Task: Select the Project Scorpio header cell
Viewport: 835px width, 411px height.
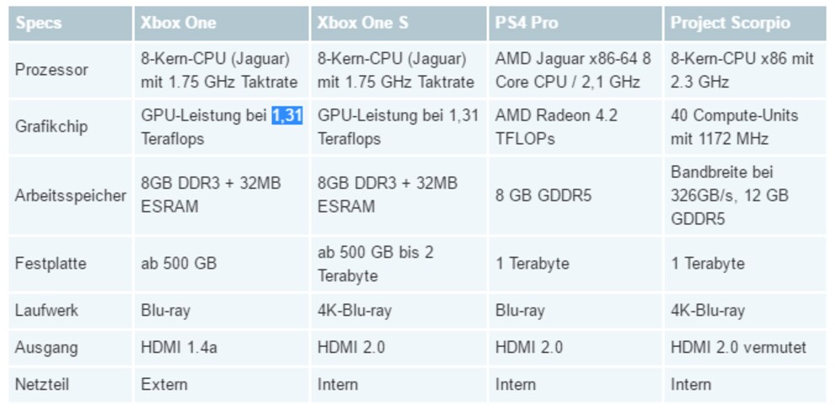Action: tap(730, 23)
